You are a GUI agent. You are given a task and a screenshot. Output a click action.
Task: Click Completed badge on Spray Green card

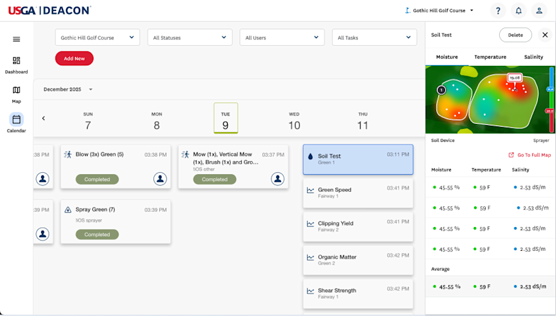(97, 235)
